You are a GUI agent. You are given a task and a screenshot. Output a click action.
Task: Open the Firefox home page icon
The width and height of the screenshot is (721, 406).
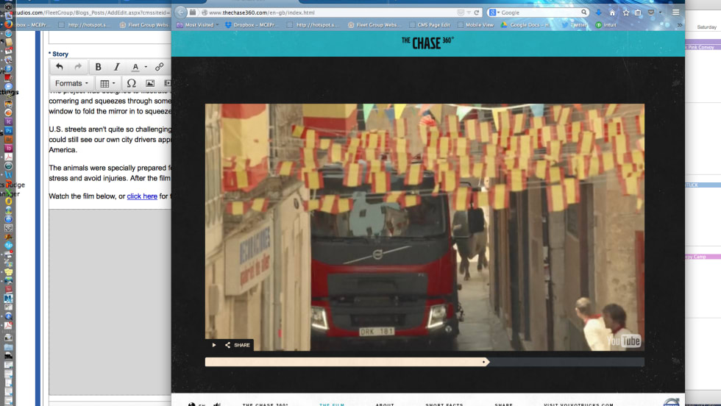point(612,13)
